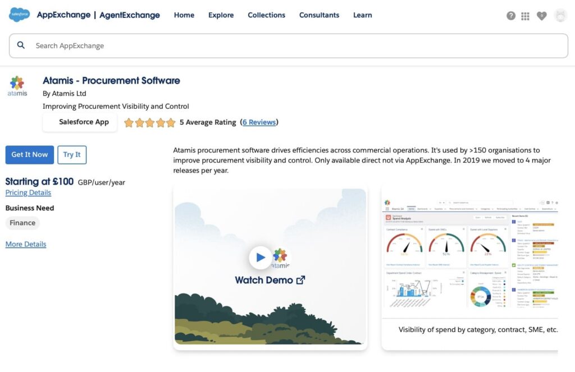This screenshot has width=575, height=372.
Task: Open the user avatar profile icon
Action: click(560, 16)
